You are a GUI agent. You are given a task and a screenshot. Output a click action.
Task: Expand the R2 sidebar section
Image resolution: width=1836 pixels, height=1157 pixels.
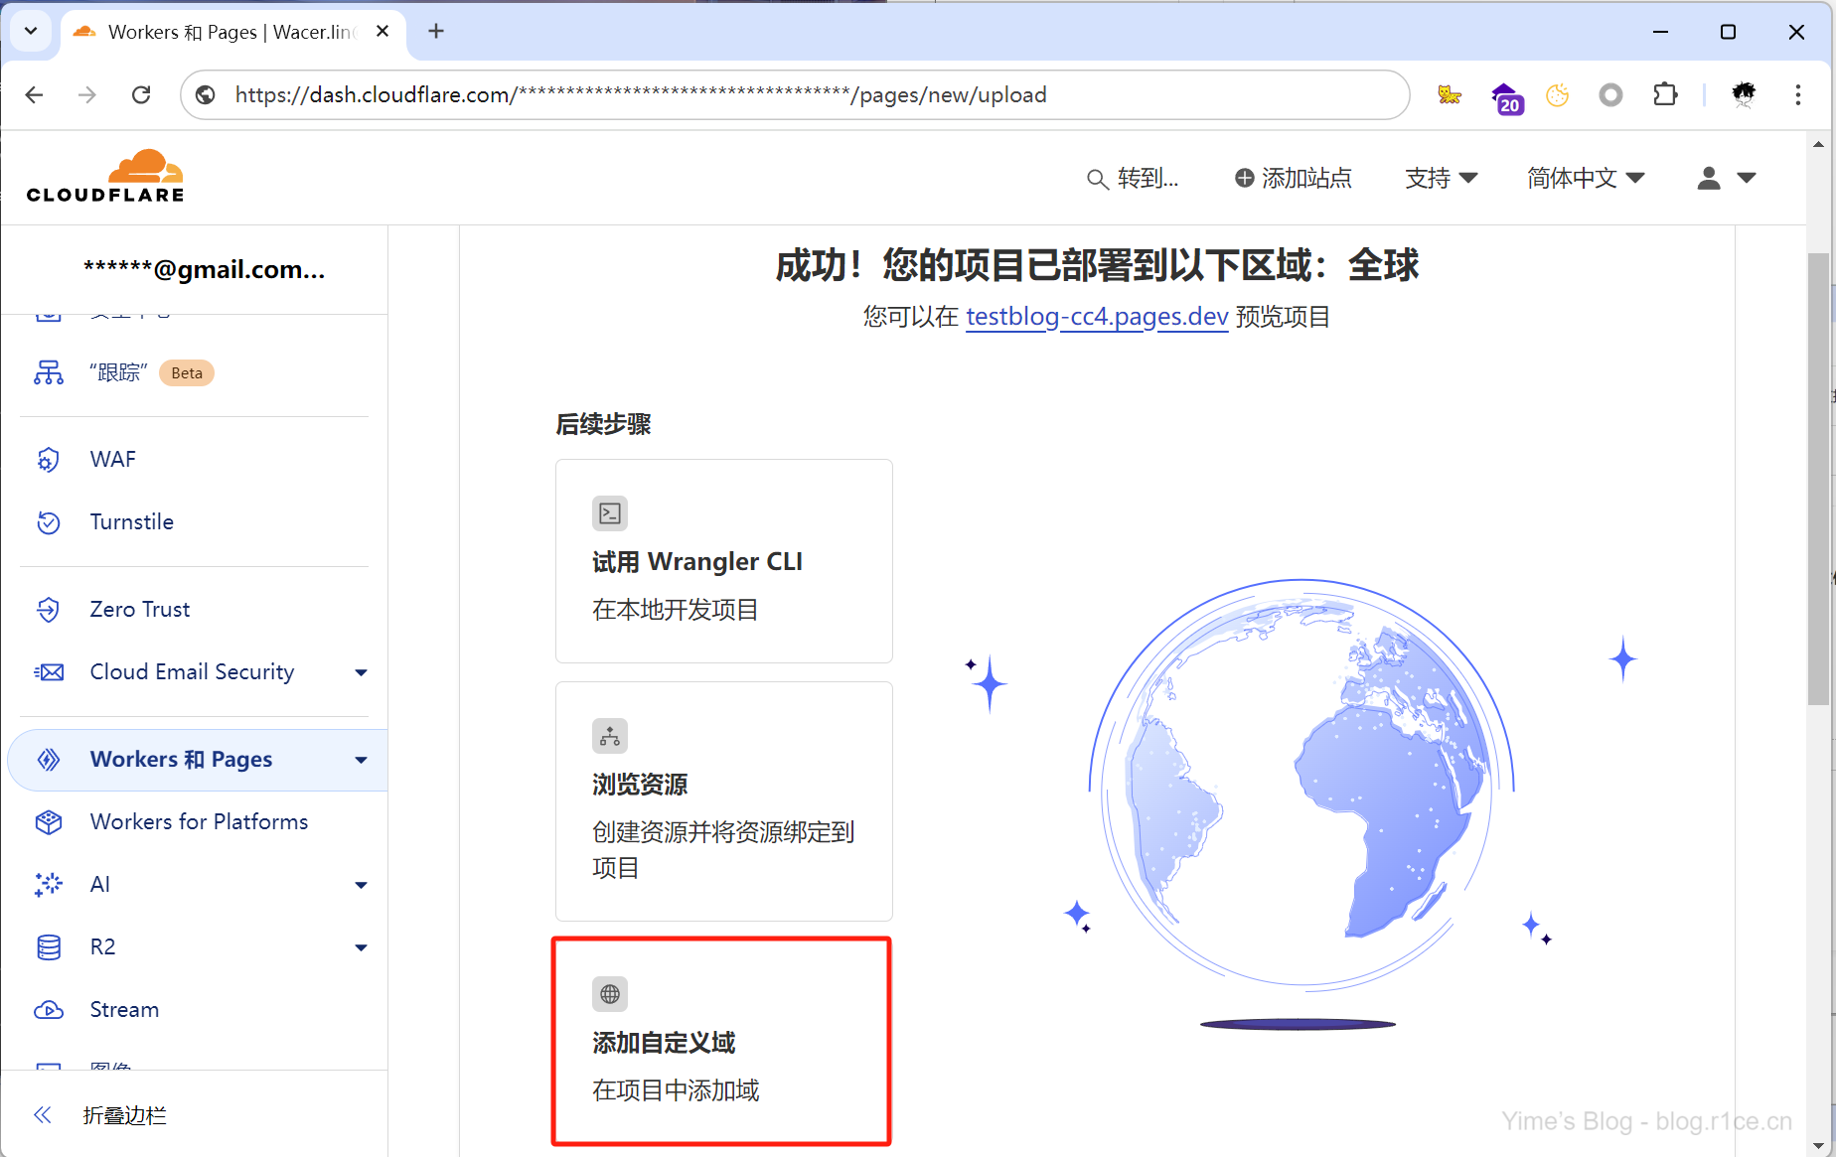tap(361, 947)
